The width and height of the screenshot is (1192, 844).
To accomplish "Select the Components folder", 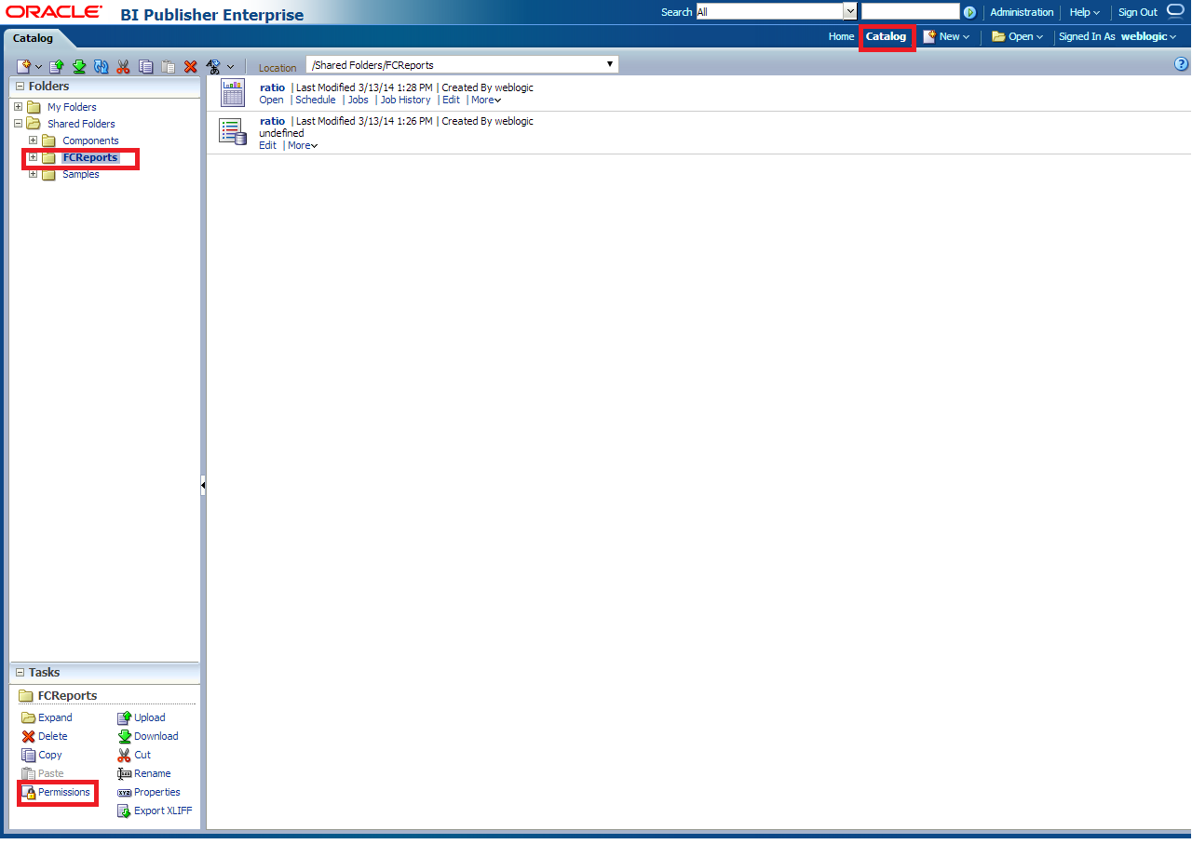I will 90,141.
